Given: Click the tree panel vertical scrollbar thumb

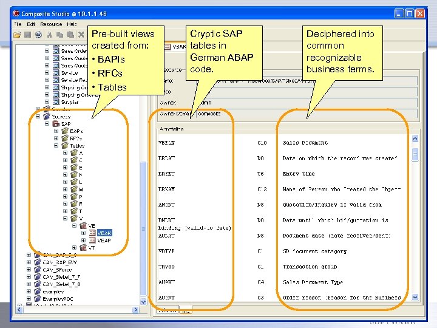Looking at the screenshot, I should [143, 229].
